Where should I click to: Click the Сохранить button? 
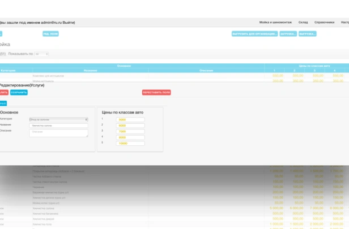pos(19,92)
